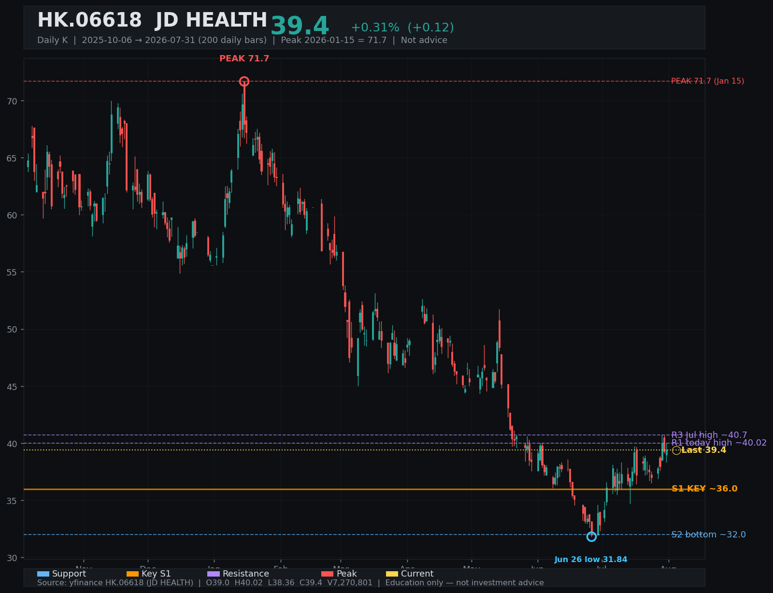773x593 pixels.
Task: Click the 'Daily K' date range subtitle line
Action: [x=242, y=40]
